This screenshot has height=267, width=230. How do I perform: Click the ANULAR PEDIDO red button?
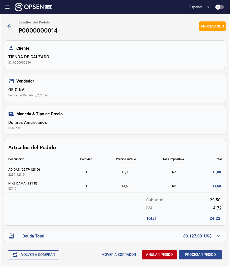(x=159, y=255)
